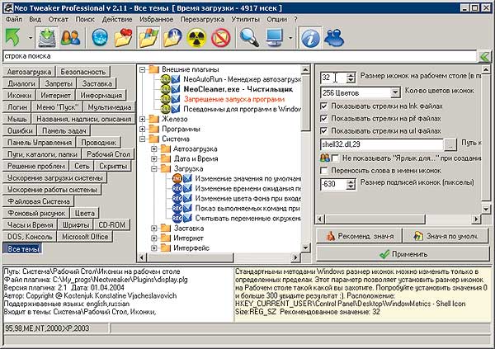Select the 'Ускорение загрузки системы' topic button

point(55,178)
